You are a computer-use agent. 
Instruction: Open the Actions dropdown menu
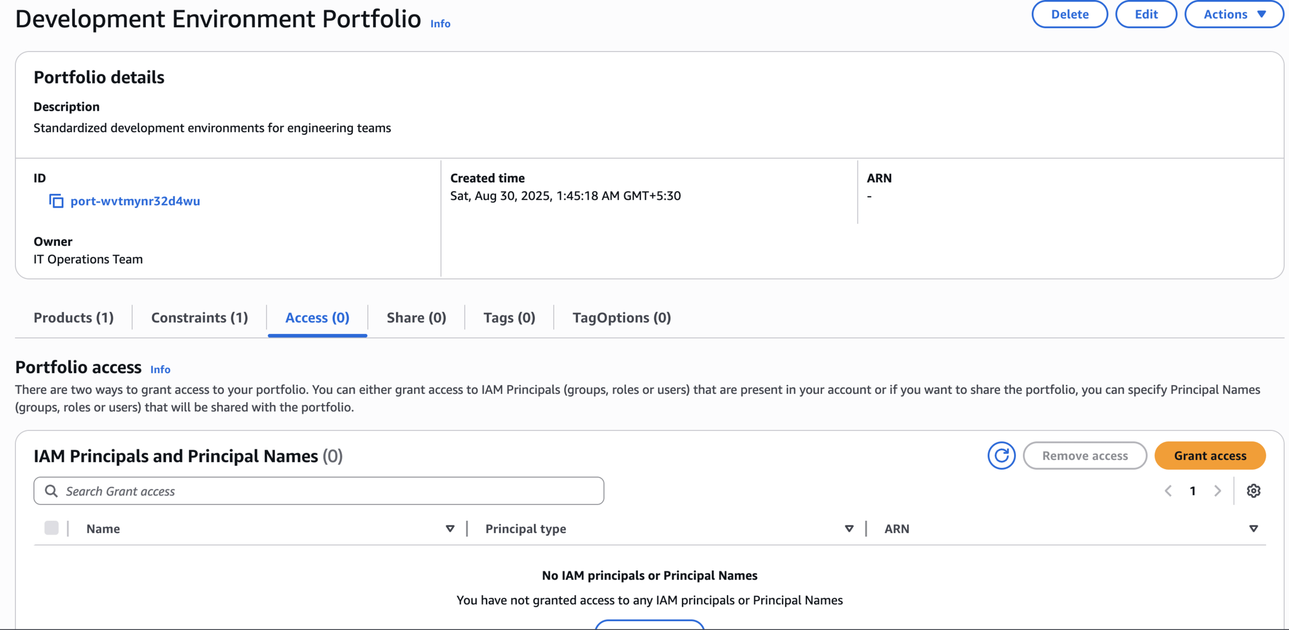tap(1234, 14)
